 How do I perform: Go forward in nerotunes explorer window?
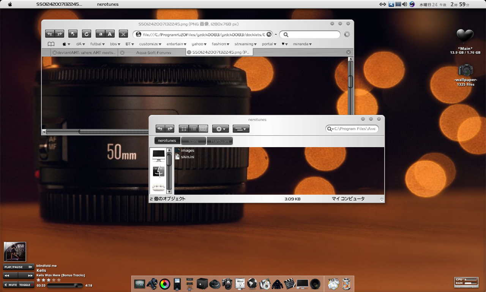(x=170, y=129)
